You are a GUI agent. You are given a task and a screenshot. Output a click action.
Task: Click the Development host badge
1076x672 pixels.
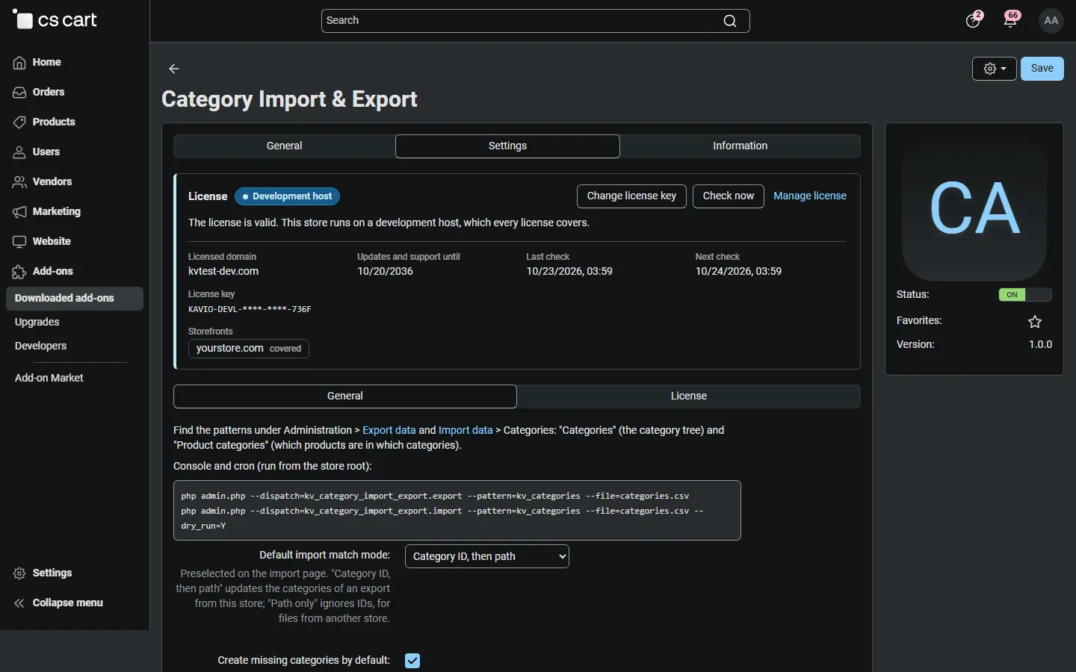click(288, 196)
